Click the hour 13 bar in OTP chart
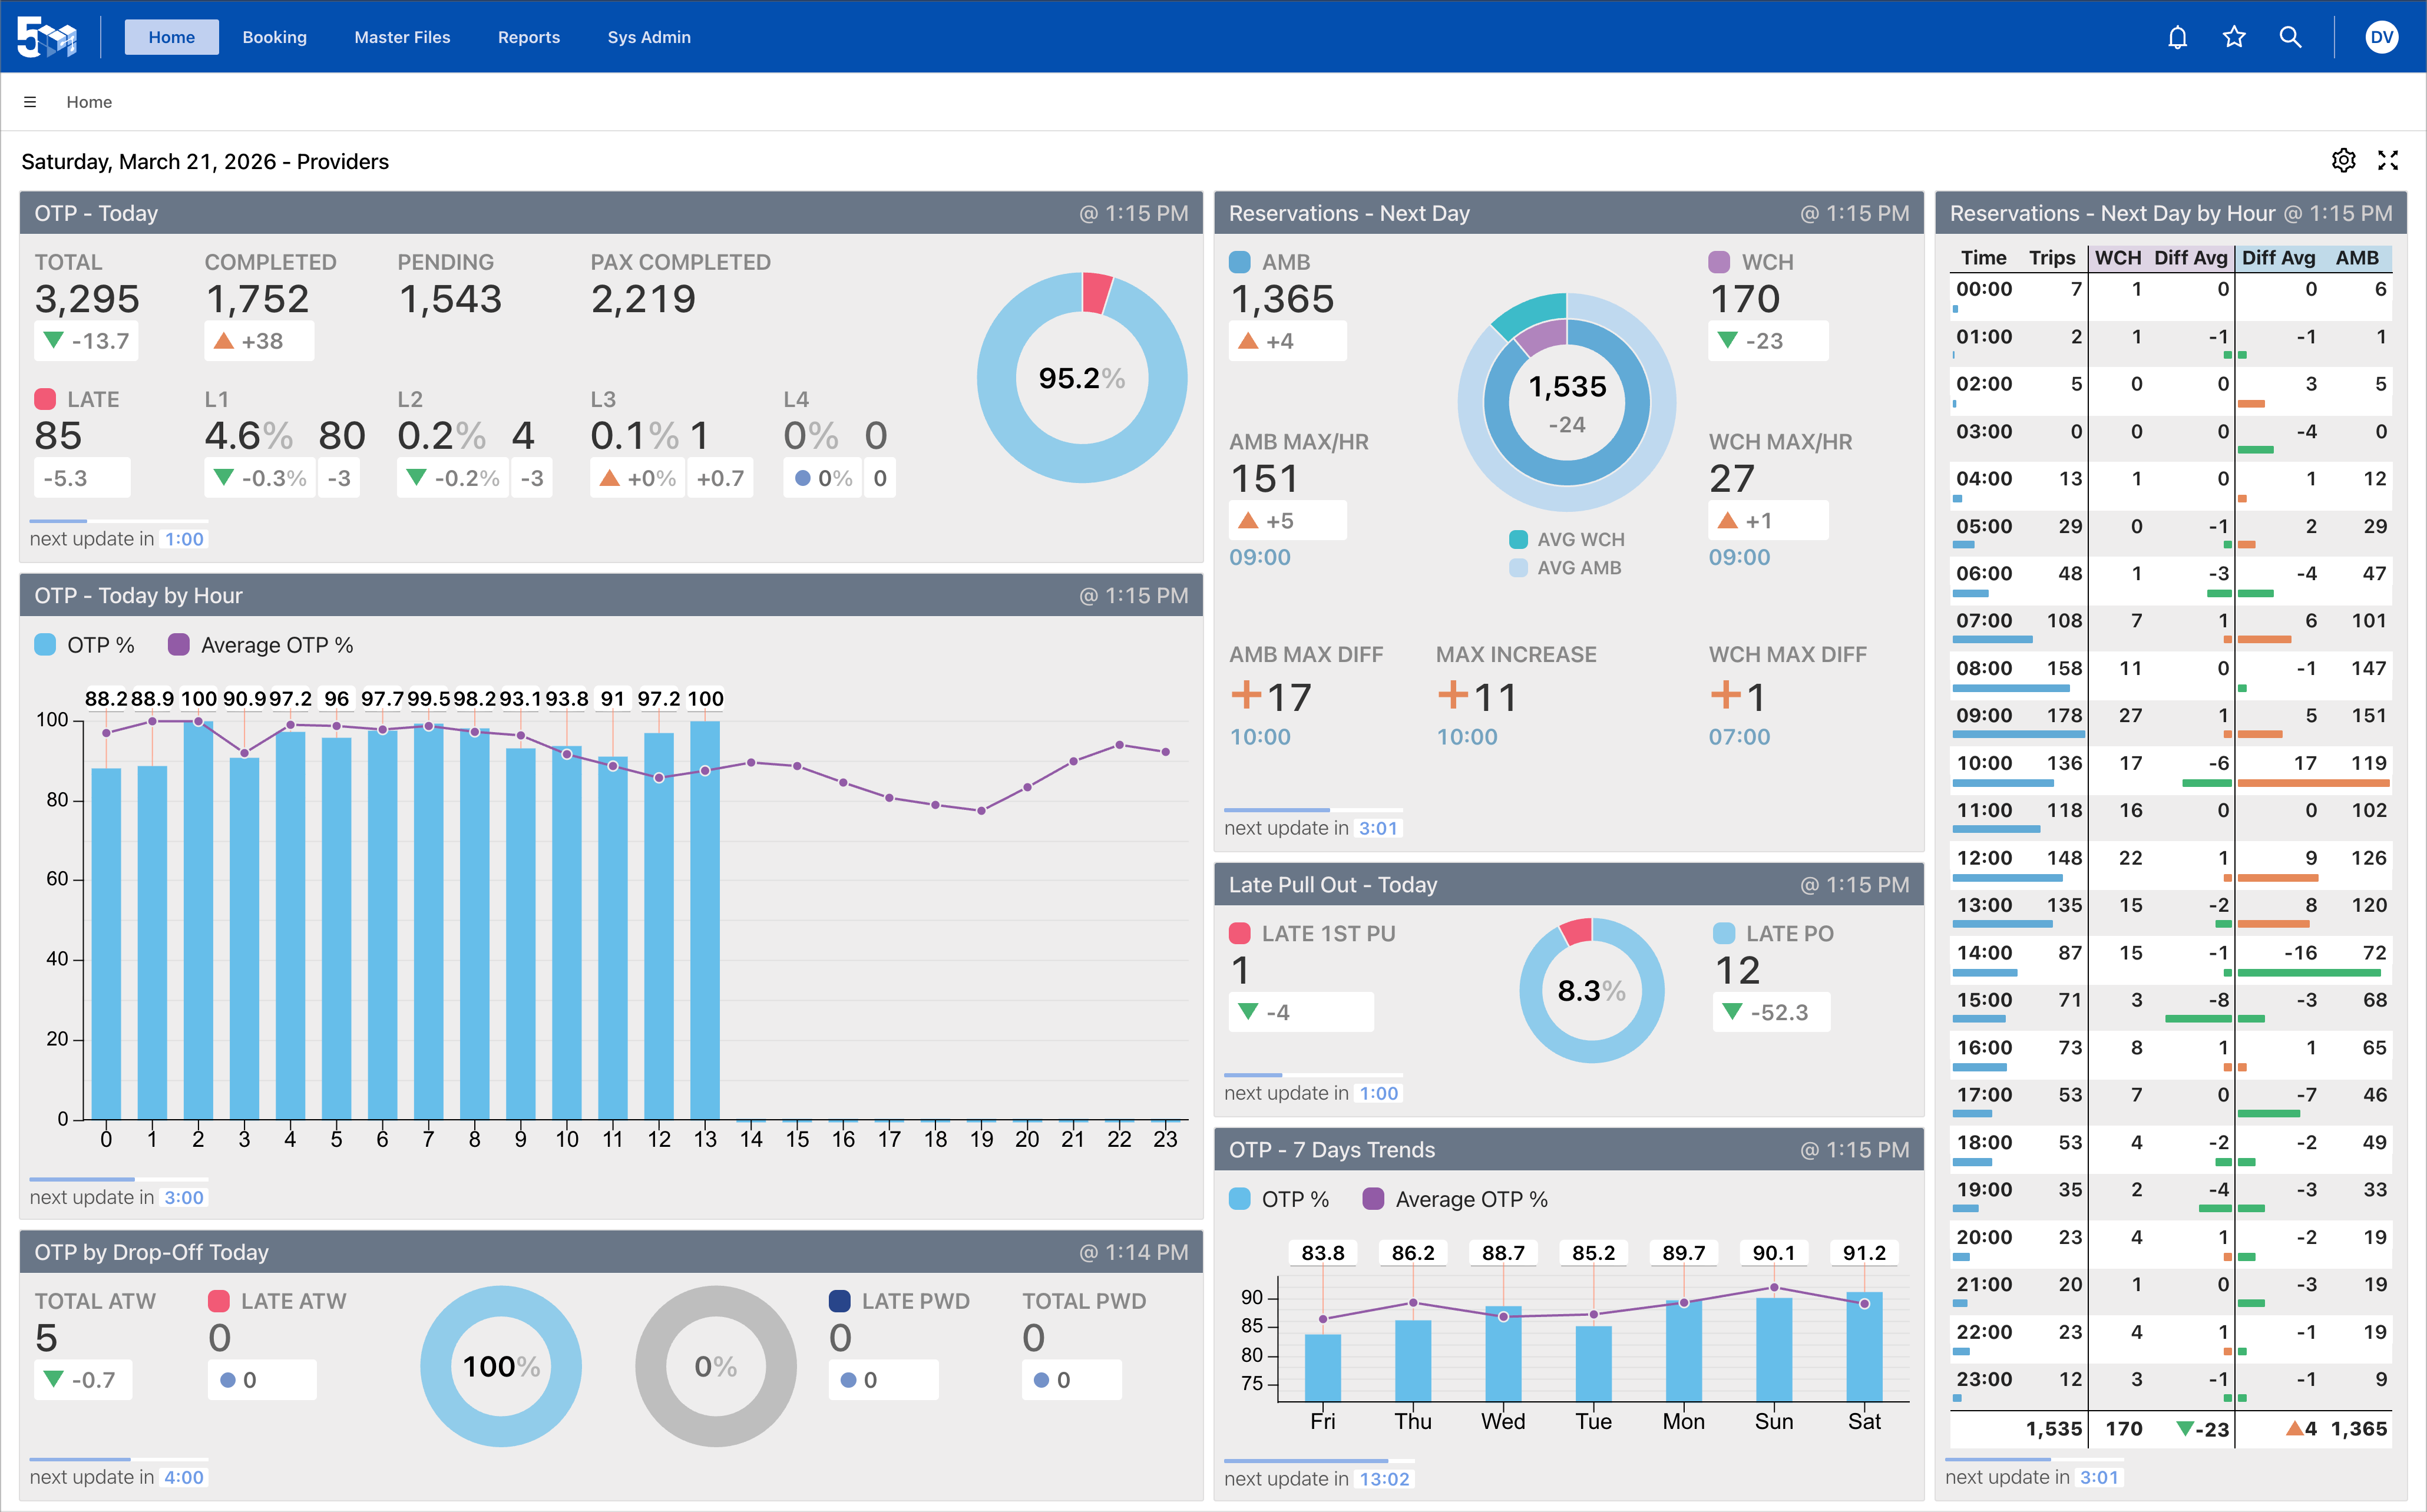Screen dimensions: 2427x1512 click(x=705, y=920)
